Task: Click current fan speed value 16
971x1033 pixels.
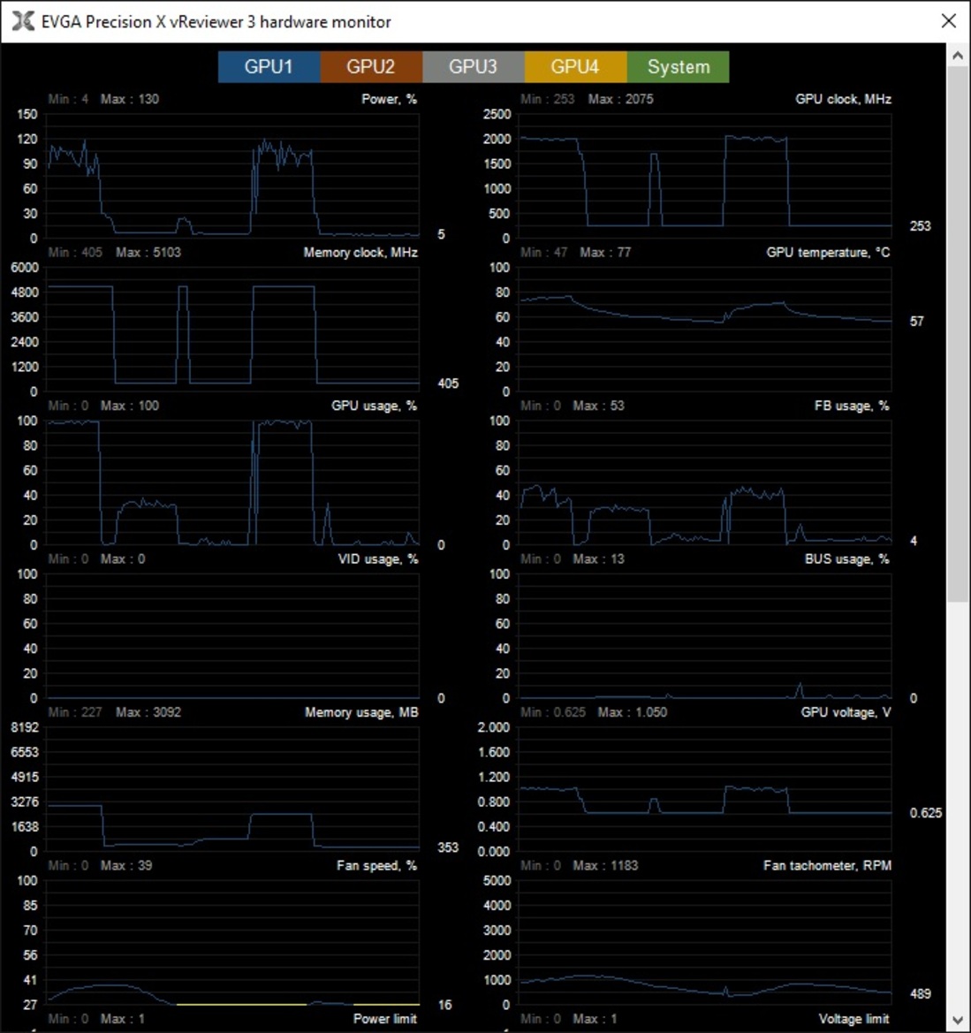Action: click(x=444, y=1005)
